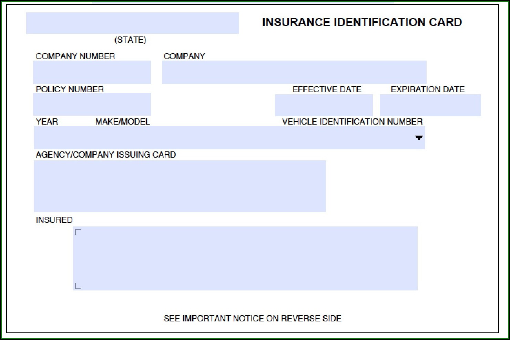The width and height of the screenshot is (510, 340).
Task: Click into the Company name field
Action: pyautogui.click(x=294, y=72)
